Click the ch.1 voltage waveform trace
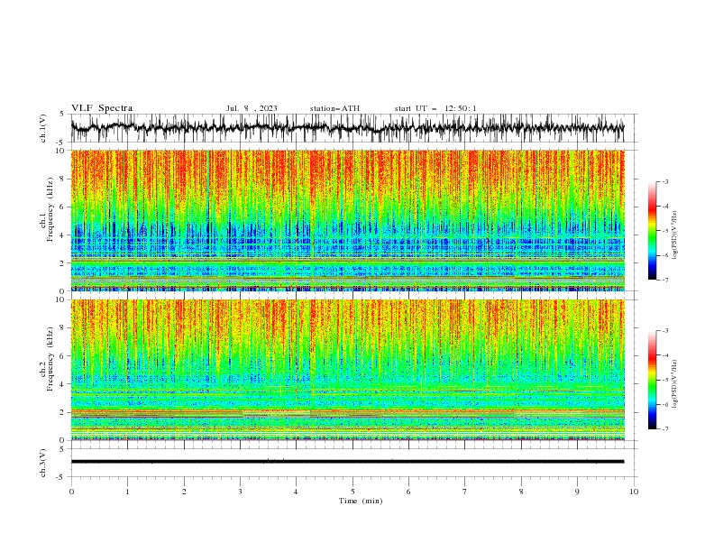Viewport: 714px width, 552px height. 347,128
